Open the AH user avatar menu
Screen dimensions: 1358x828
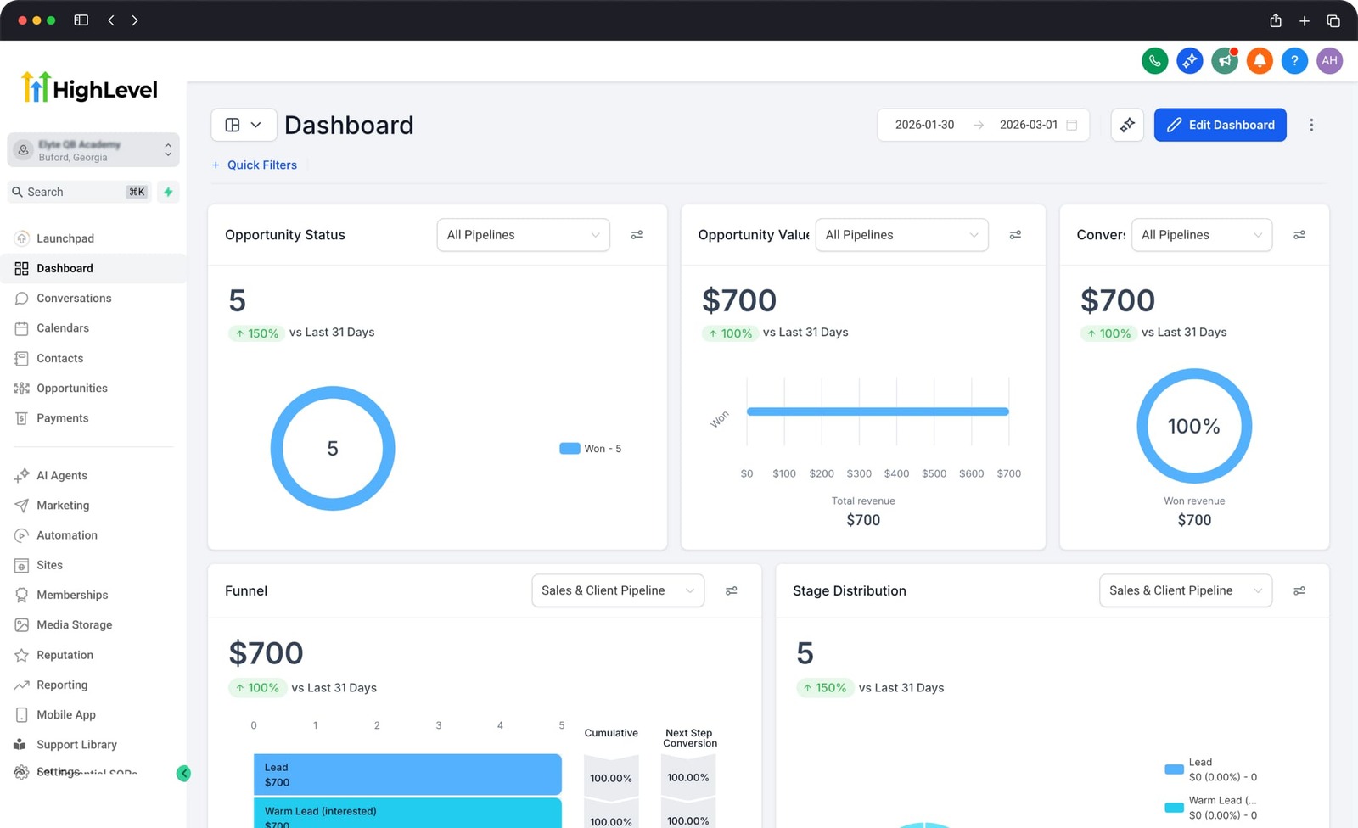click(1329, 61)
